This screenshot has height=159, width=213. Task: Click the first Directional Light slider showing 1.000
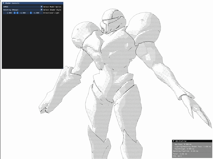pos(9,13)
